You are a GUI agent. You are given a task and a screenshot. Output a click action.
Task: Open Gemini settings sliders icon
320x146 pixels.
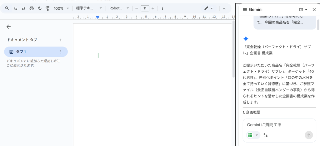266,135
